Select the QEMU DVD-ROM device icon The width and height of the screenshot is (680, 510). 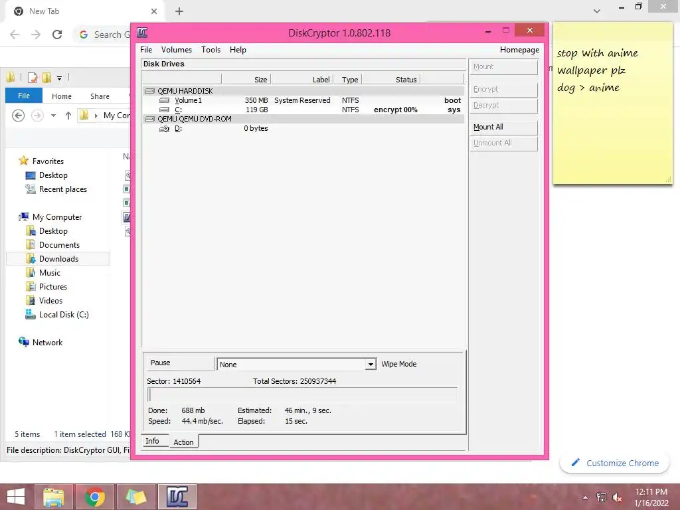(x=149, y=119)
